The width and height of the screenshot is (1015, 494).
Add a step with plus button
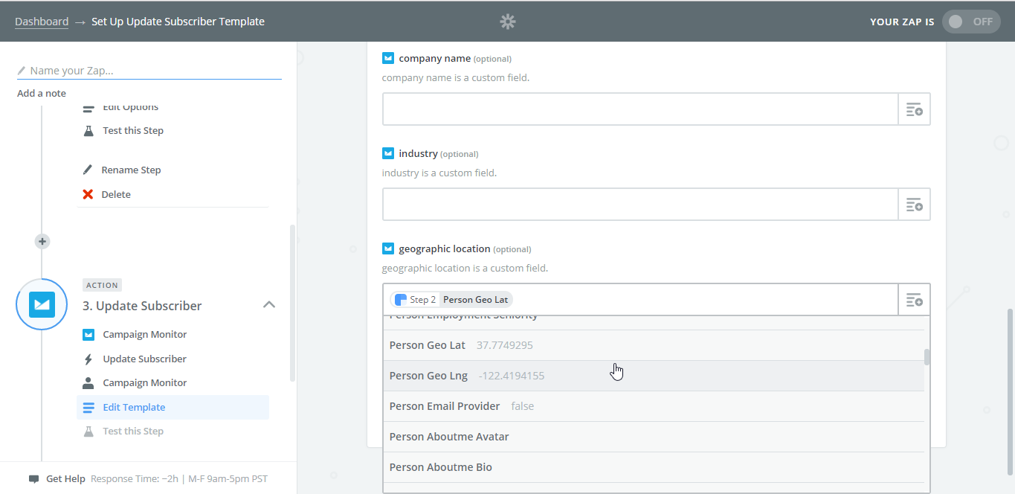click(42, 241)
